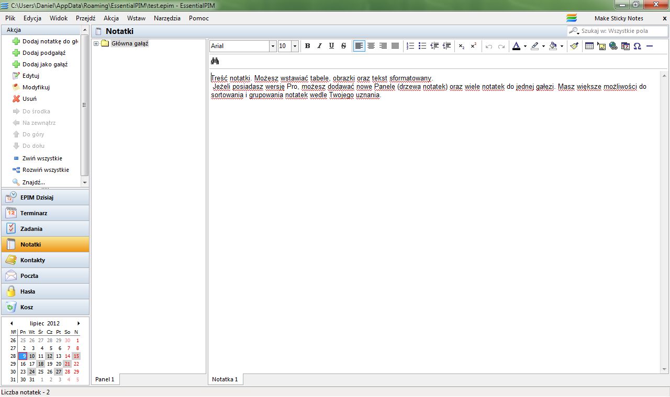Insert a bulleted list
The image size is (670, 397).
[x=422, y=46]
